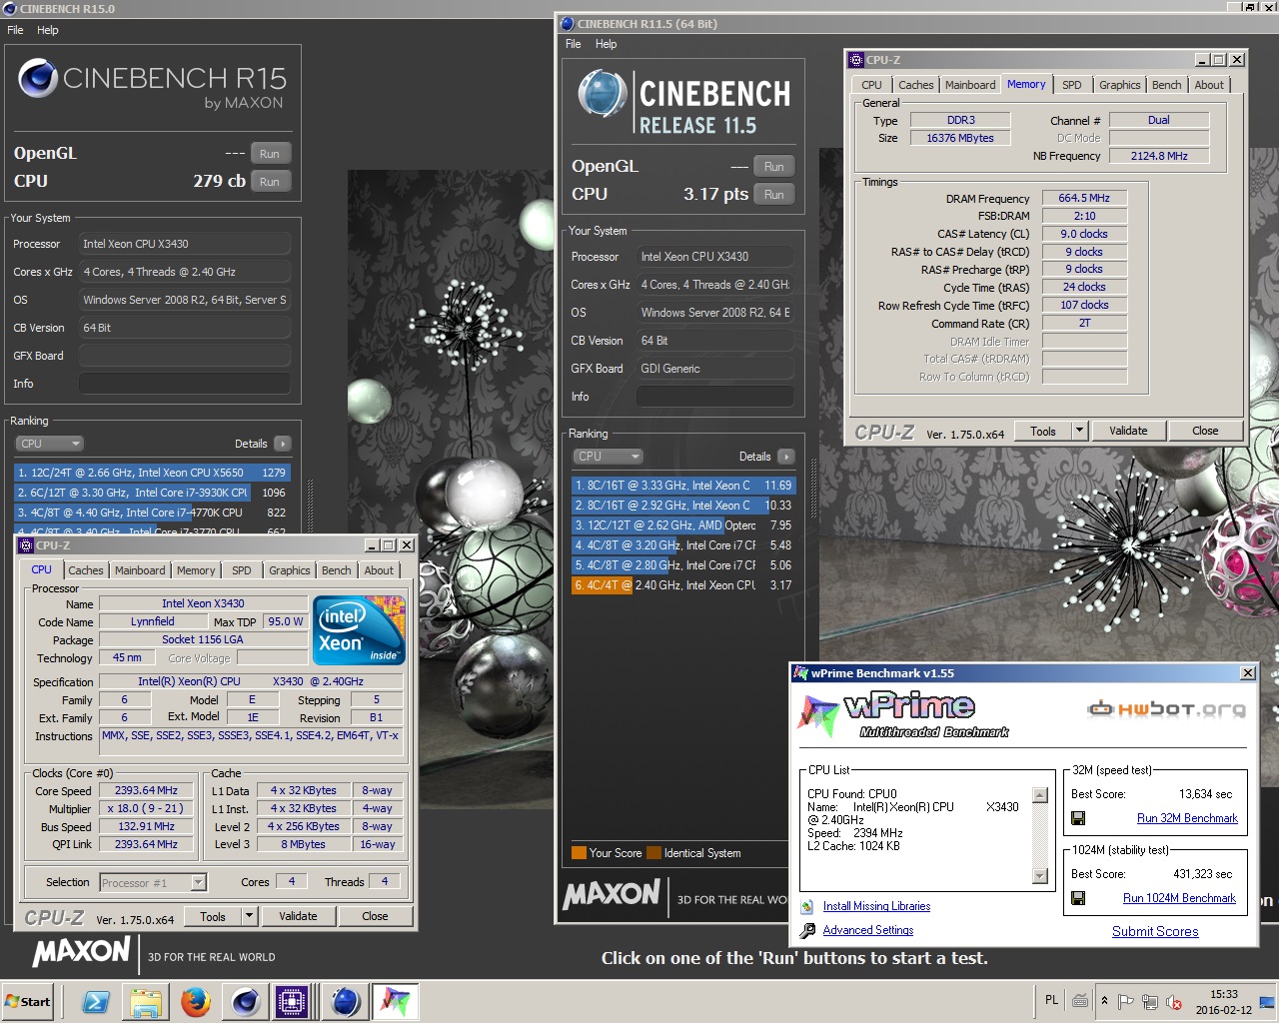Click the save icon beside Run 1024M Benchmark

point(1078,898)
